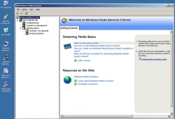
Task: Open Understanding streaming media help link
Action: [154, 59]
